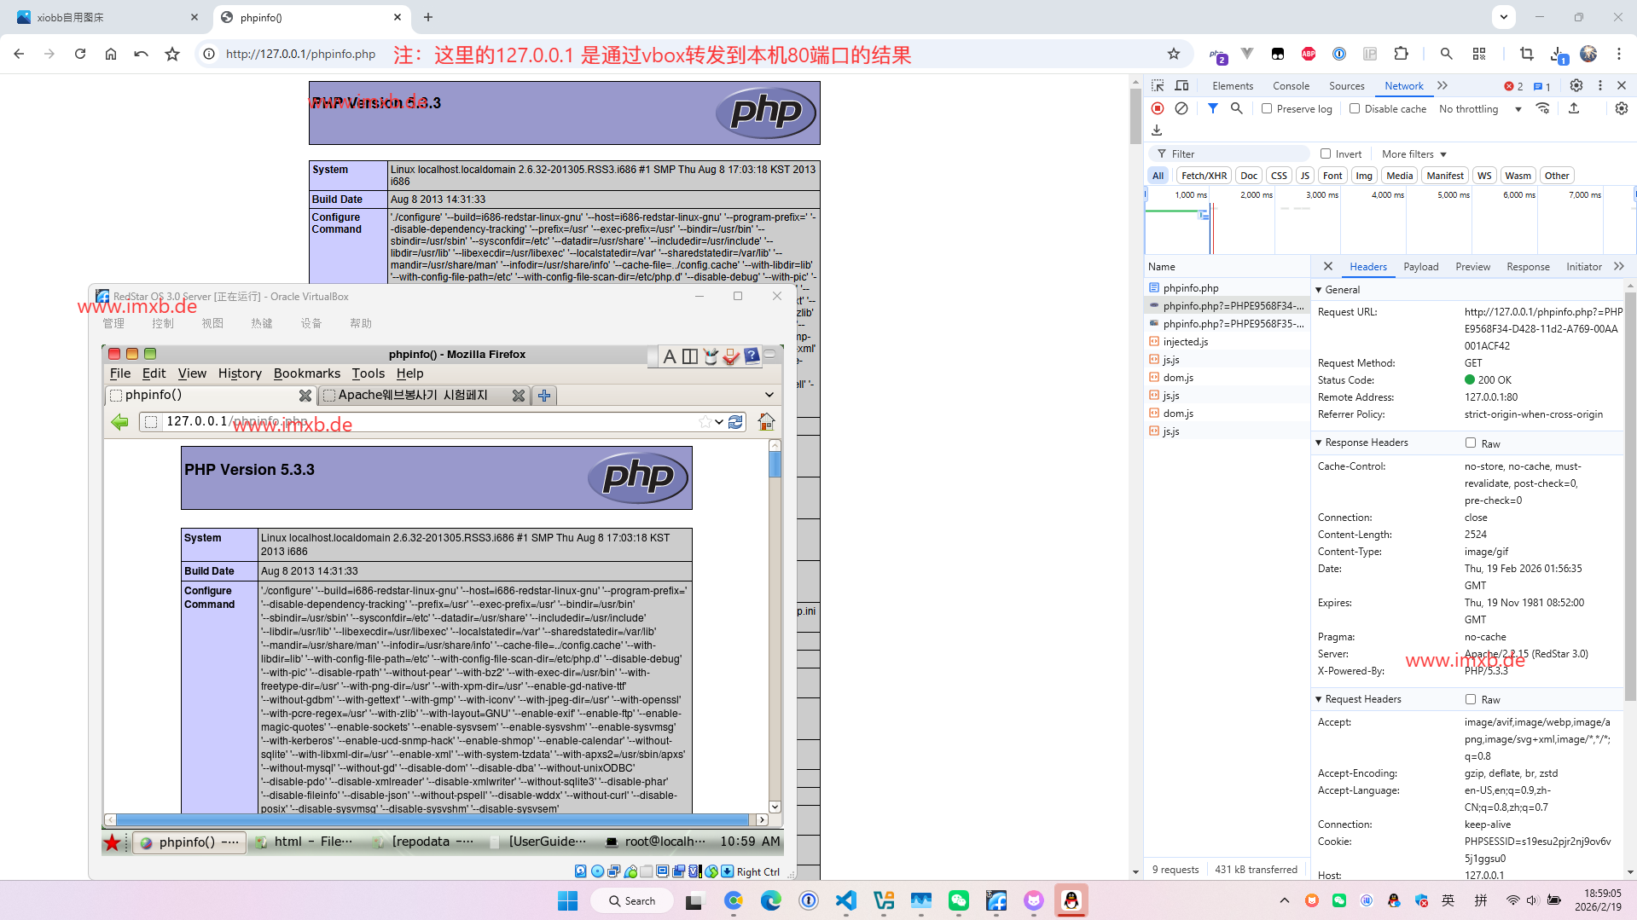This screenshot has width=1637, height=920.
Task: Expand the More filters dropdown
Action: 1414,154
